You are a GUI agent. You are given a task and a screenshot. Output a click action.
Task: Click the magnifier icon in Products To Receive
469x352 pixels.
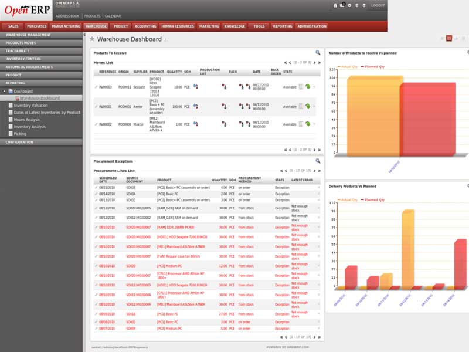click(x=318, y=53)
